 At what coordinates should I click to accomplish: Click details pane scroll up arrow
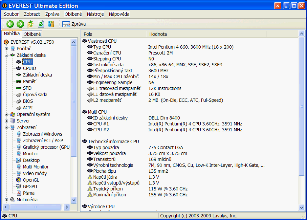pos(301,34)
